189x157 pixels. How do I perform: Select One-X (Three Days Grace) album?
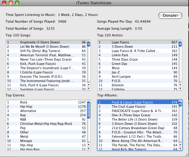138,115
